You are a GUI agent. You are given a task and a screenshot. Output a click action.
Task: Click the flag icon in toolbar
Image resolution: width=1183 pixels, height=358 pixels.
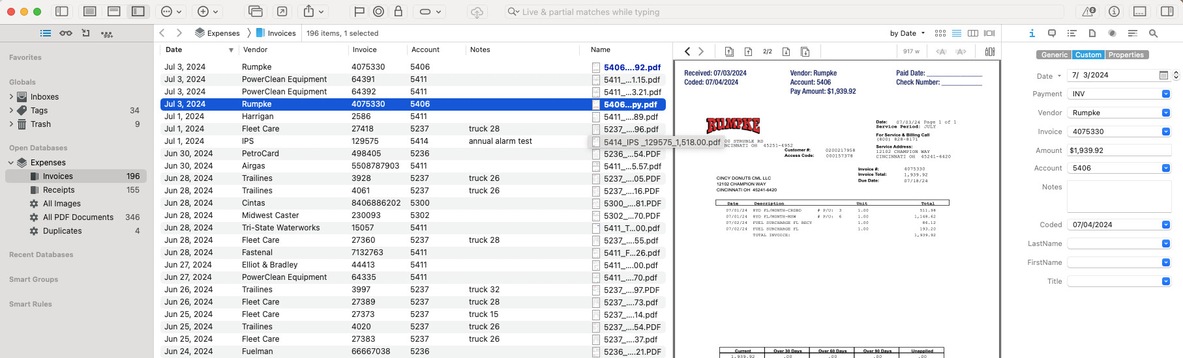pyautogui.click(x=359, y=12)
